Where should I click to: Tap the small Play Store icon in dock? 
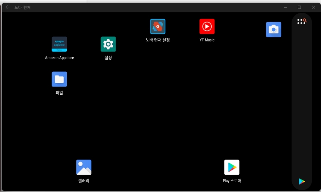(302, 181)
